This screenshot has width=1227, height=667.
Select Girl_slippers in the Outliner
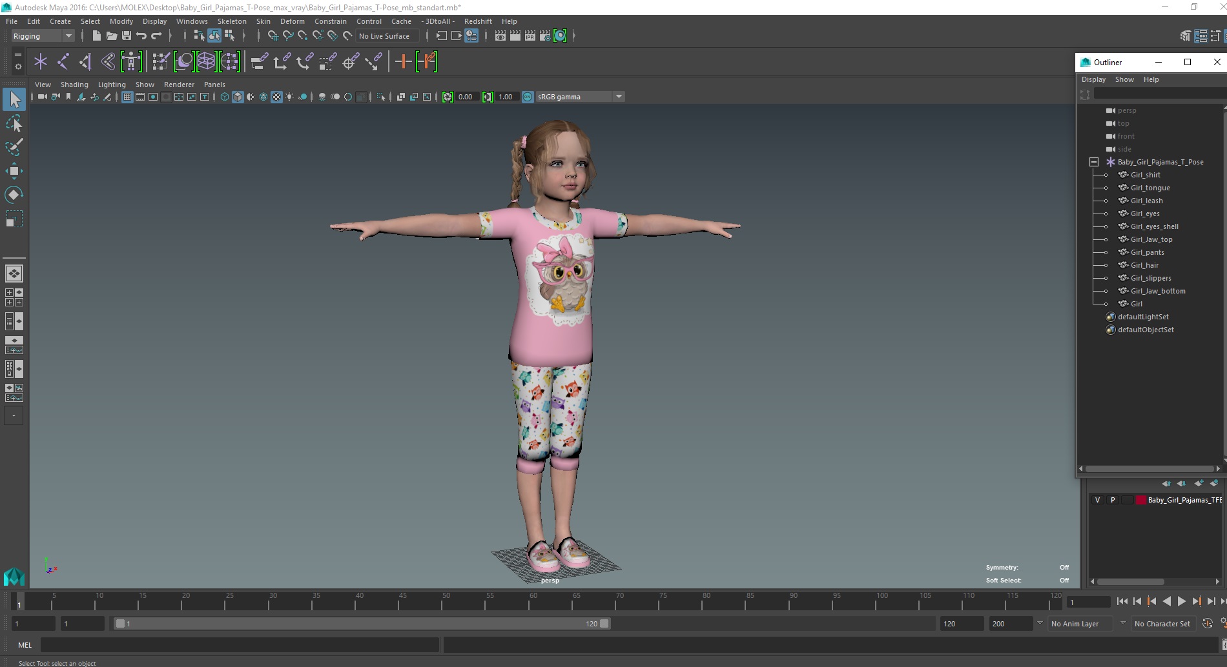[x=1150, y=278]
